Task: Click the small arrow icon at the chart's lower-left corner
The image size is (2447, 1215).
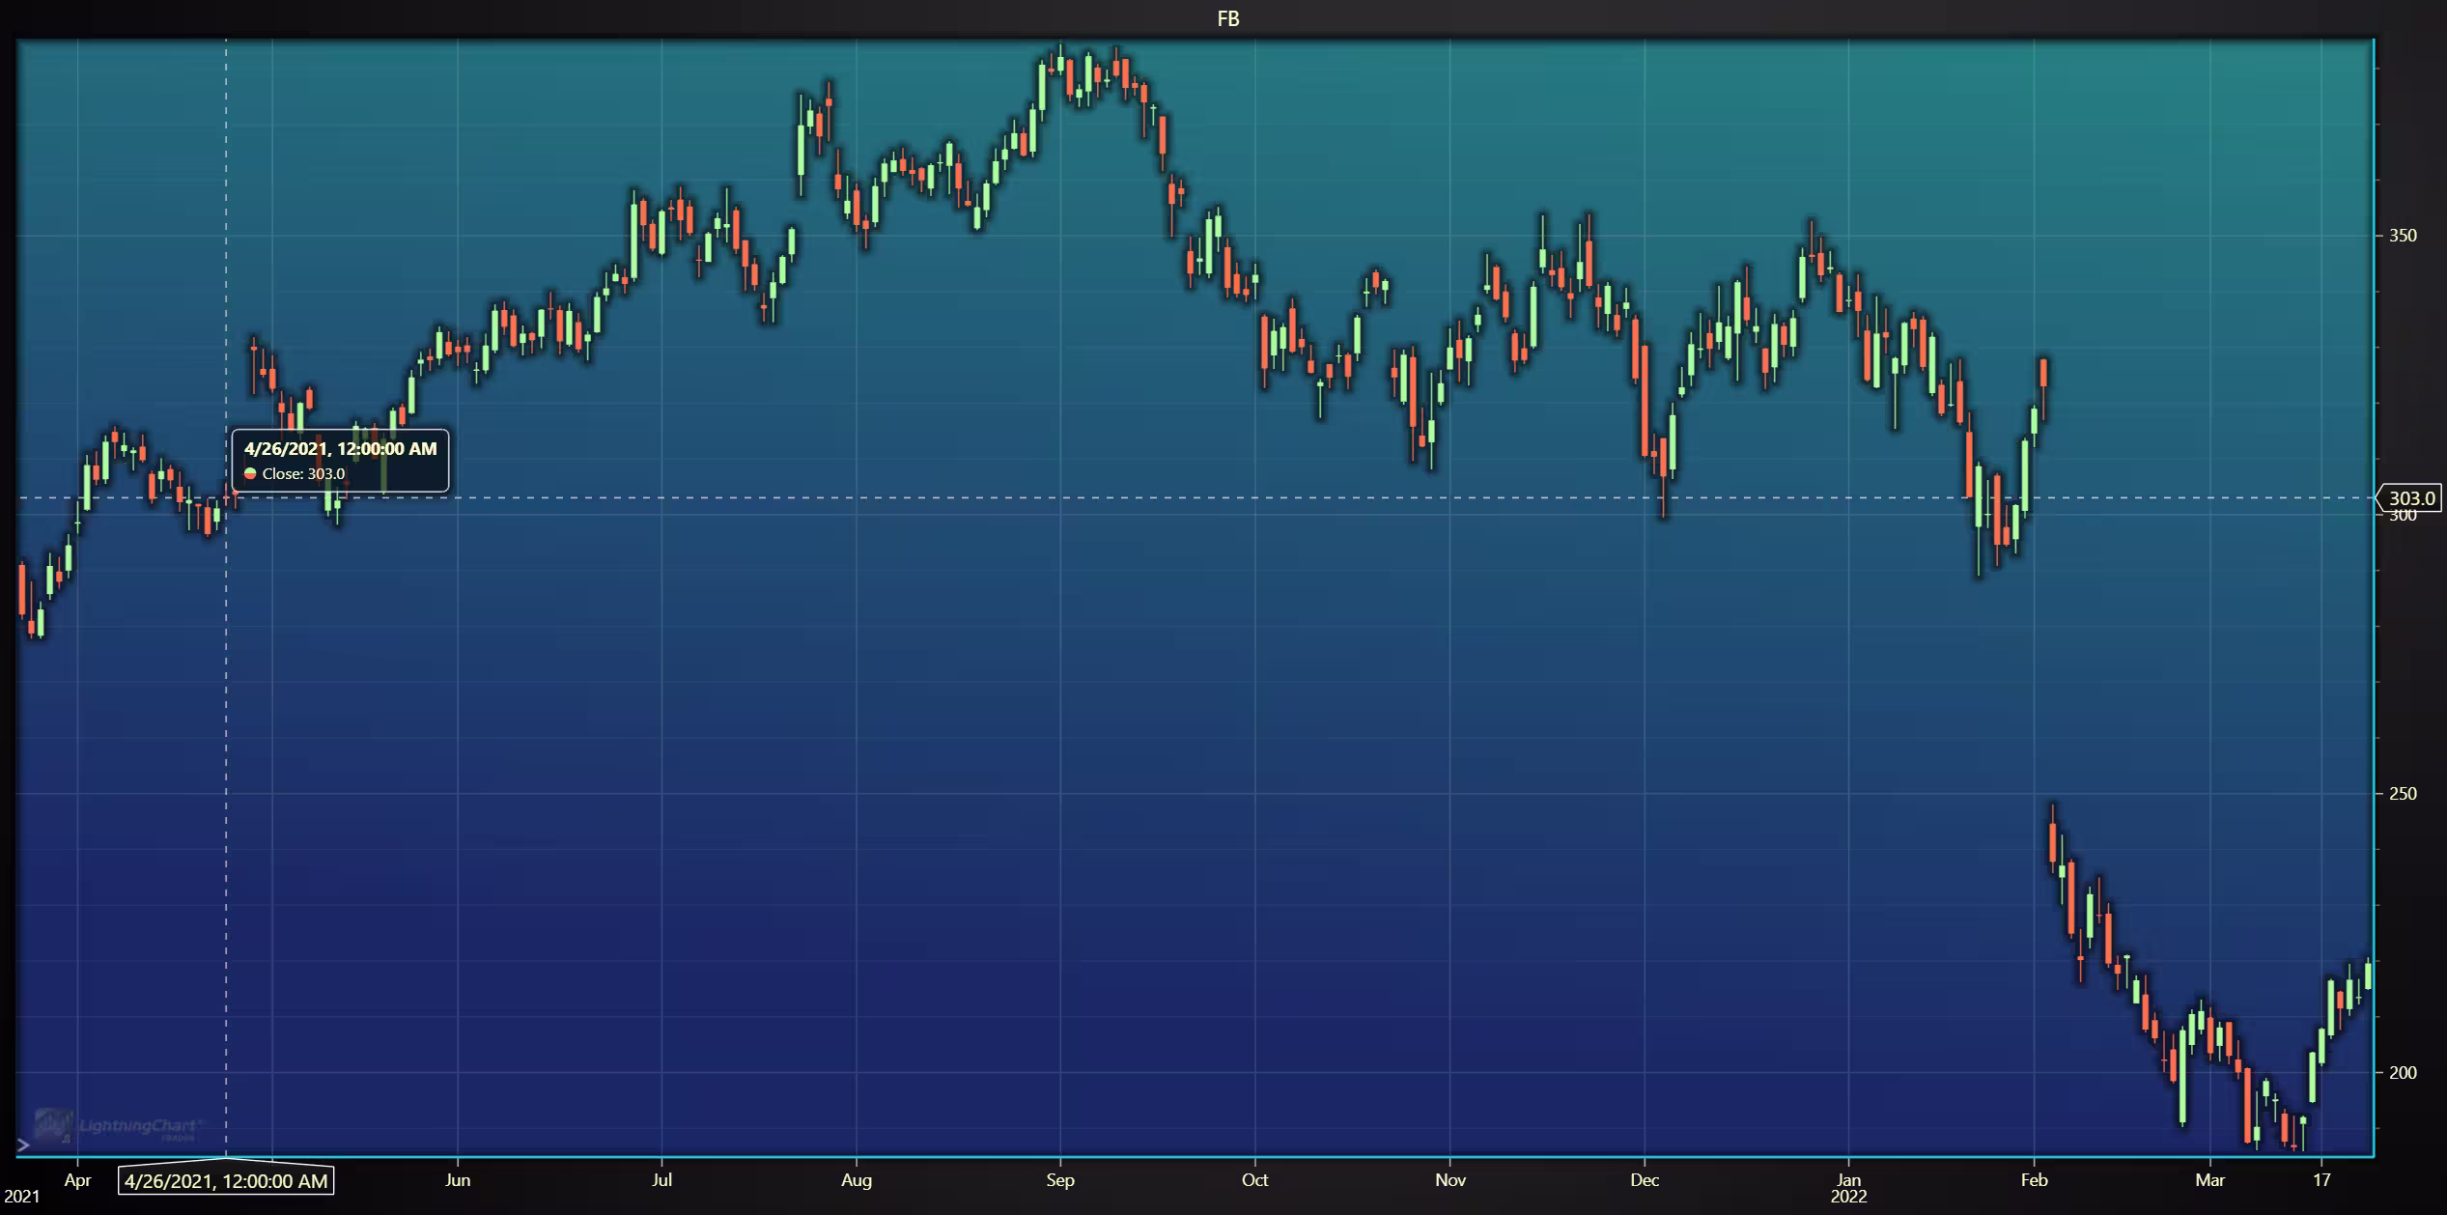Action: click(x=23, y=1145)
